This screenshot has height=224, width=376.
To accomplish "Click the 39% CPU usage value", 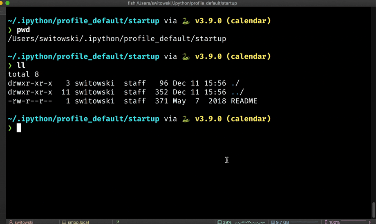I will click(x=227, y=222).
